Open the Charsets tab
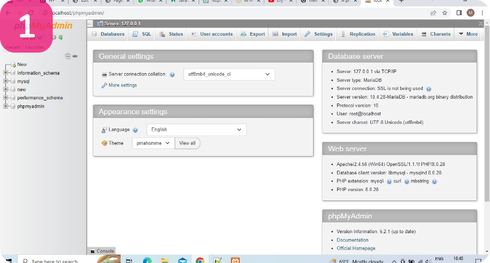 coord(436,34)
